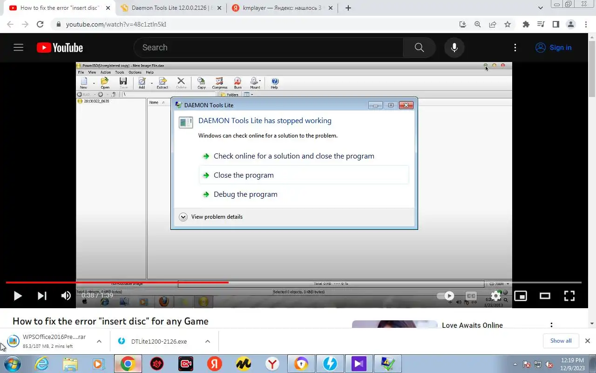
Task: Skip to the next video
Action: 42,296
